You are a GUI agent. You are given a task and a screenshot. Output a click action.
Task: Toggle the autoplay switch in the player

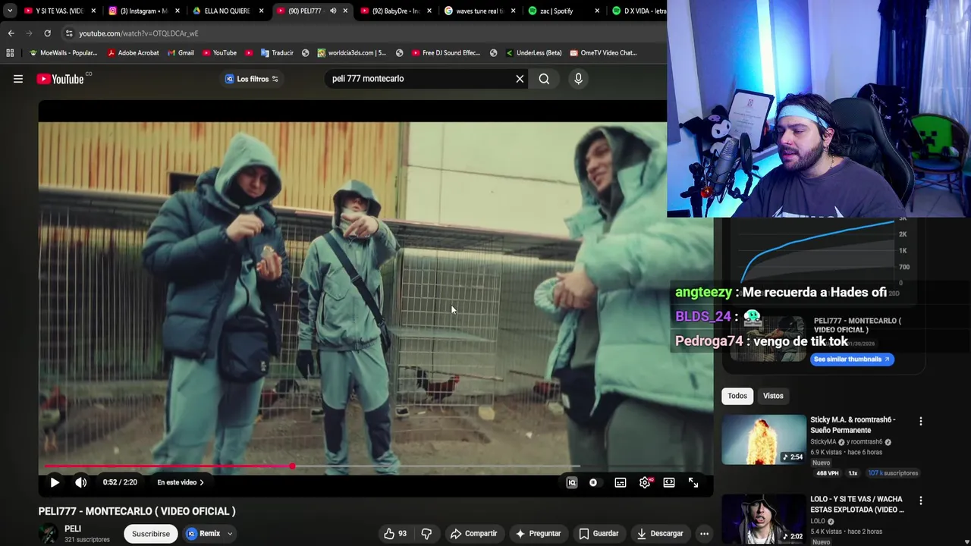(593, 482)
